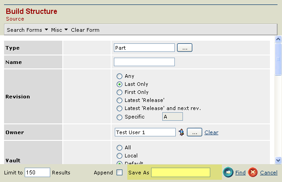Select 'First Only' revision option
Screen dimensions: 282x182
point(120,93)
